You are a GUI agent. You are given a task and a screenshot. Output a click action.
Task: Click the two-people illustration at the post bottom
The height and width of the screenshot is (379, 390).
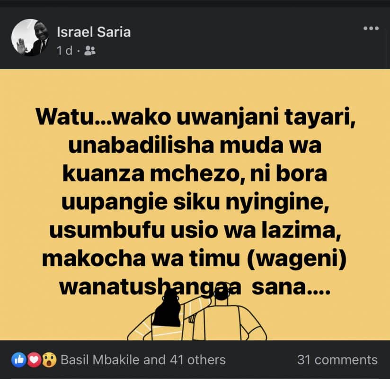[x=197, y=315]
